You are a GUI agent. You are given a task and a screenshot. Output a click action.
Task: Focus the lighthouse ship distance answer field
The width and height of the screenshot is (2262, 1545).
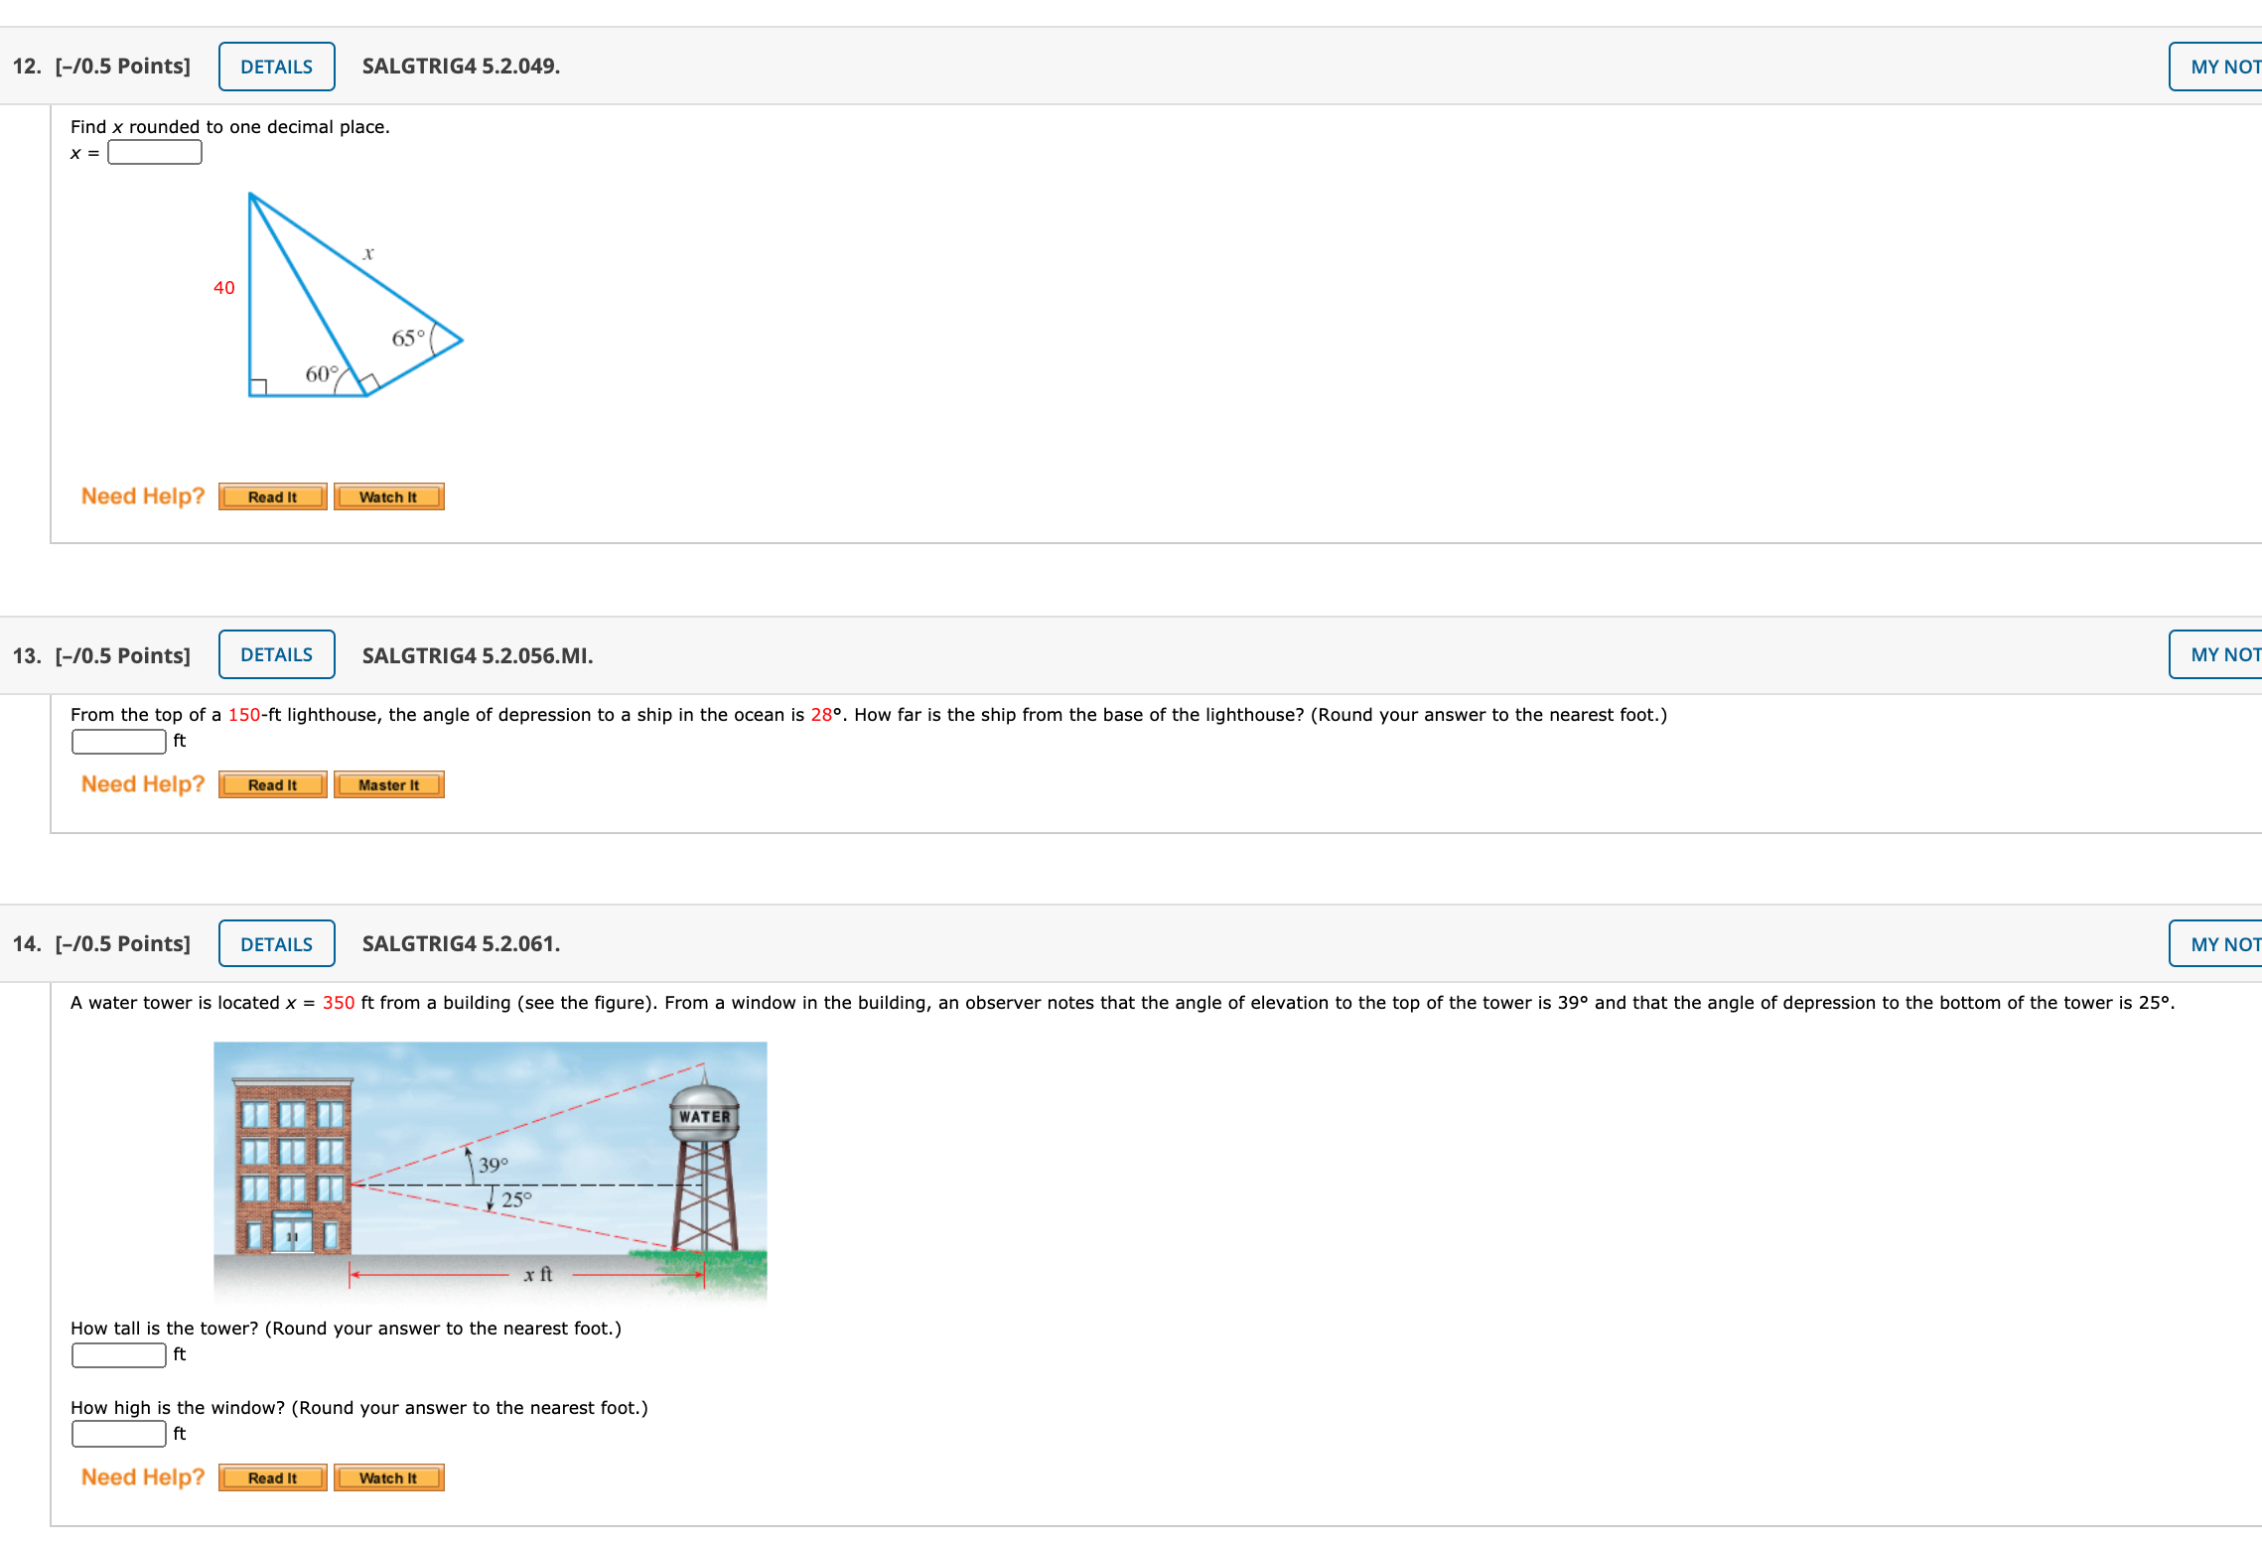click(118, 742)
